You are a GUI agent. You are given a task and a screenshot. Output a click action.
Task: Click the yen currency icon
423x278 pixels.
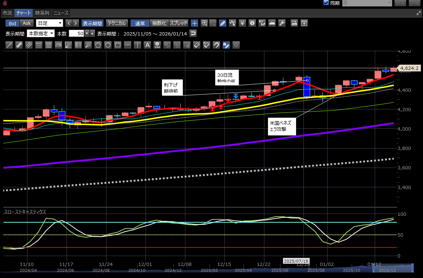[242, 23]
